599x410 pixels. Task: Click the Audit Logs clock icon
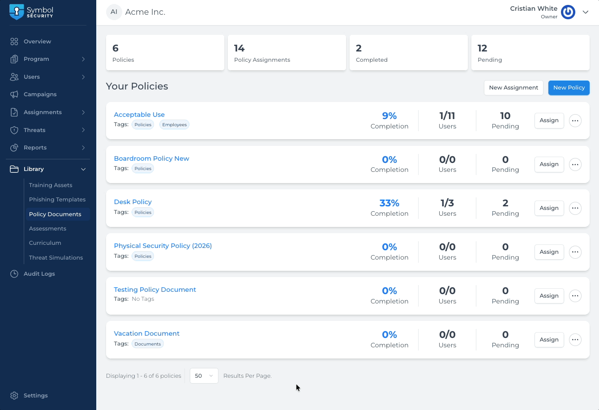point(14,274)
